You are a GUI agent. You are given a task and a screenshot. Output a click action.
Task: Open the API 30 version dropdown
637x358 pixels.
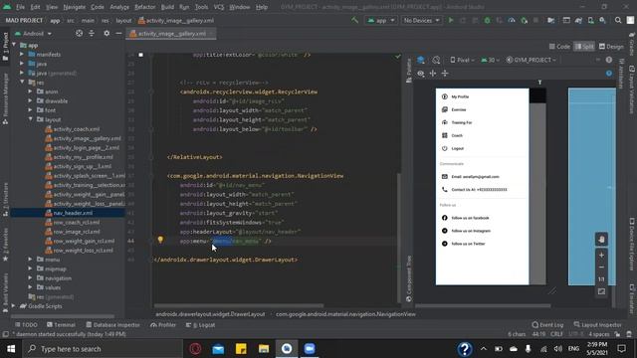coord(490,60)
